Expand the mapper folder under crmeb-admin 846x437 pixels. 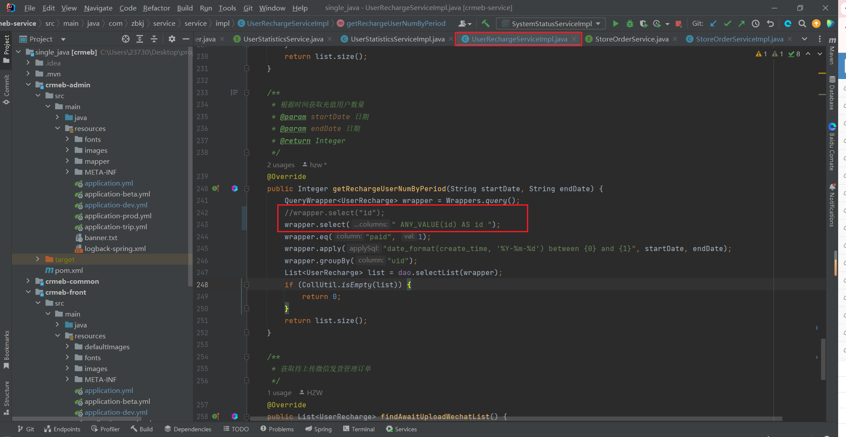[x=67, y=161]
